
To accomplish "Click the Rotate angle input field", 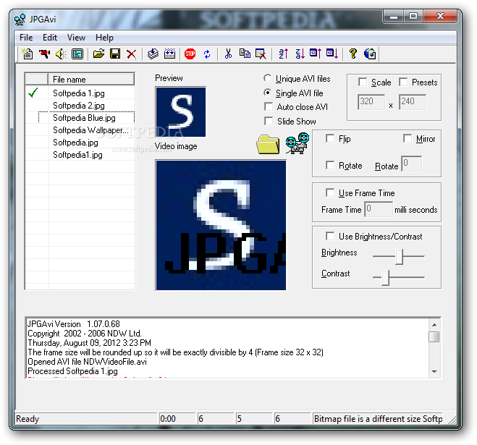I will pos(412,164).
